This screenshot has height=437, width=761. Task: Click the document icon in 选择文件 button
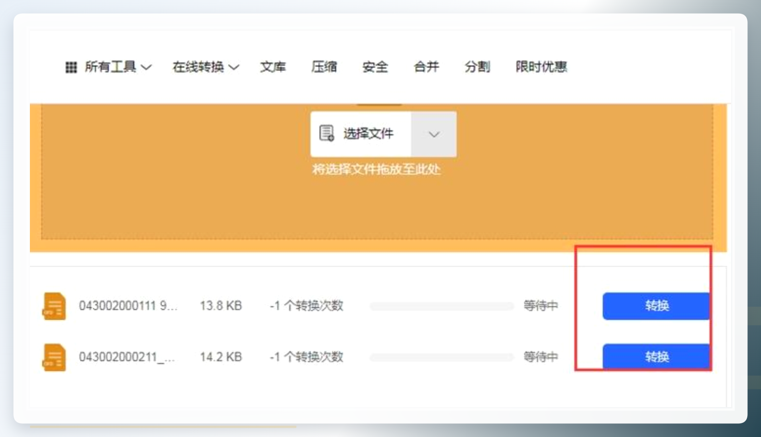point(327,133)
